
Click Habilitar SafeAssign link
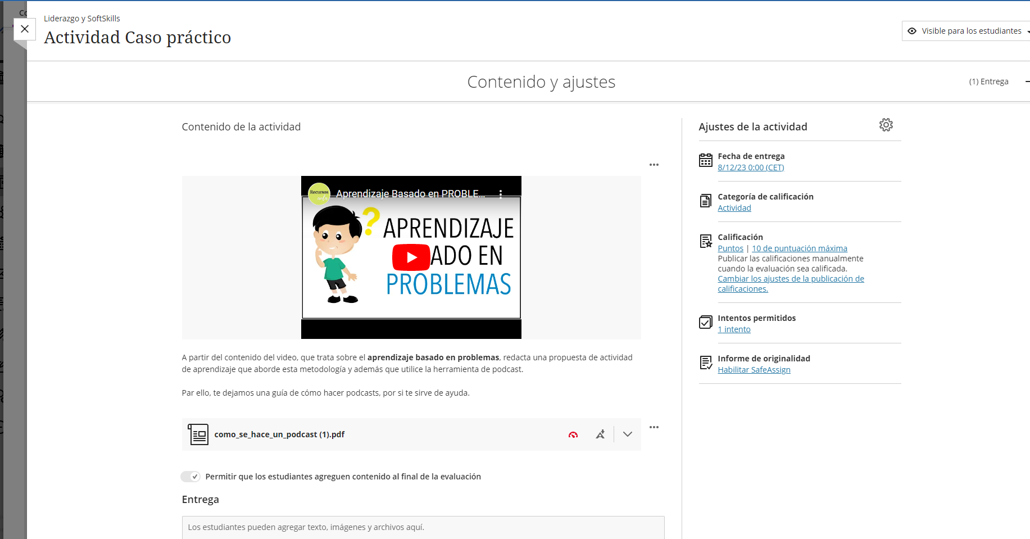coord(754,370)
